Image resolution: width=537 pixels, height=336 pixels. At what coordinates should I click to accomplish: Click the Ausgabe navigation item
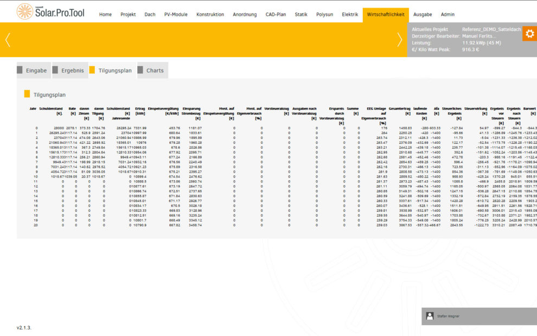point(423,15)
